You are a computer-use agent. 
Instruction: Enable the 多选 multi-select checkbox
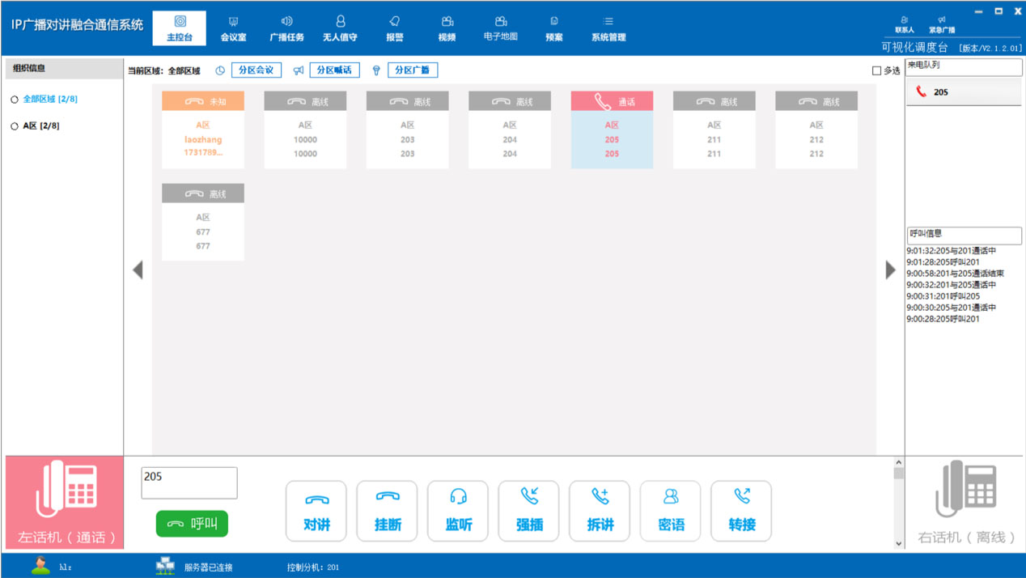[x=876, y=70]
